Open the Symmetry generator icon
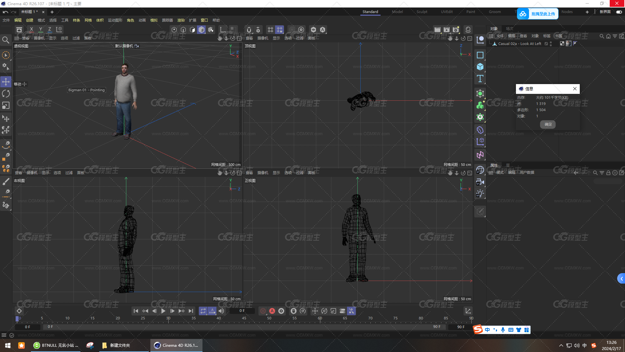 [x=480, y=155]
